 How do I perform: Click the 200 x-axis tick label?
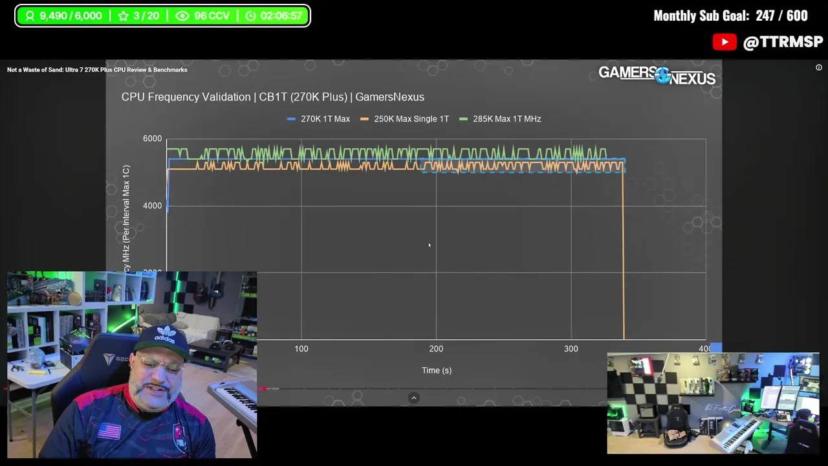click(436, 349)
